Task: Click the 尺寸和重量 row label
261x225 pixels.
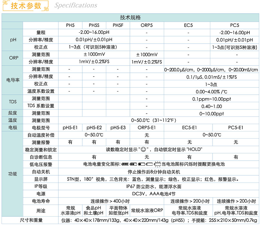Action: tap(31, 220)
